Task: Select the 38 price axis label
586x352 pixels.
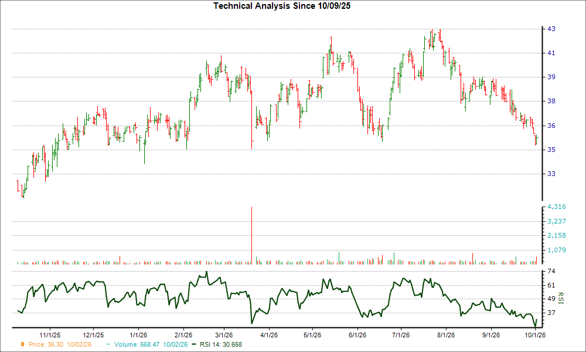Action: (x=551, y=101)
